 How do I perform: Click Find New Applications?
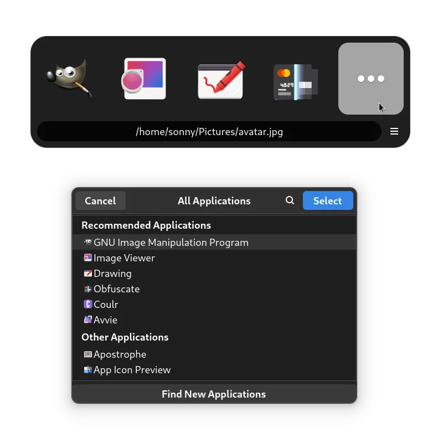tap(214, 394)
